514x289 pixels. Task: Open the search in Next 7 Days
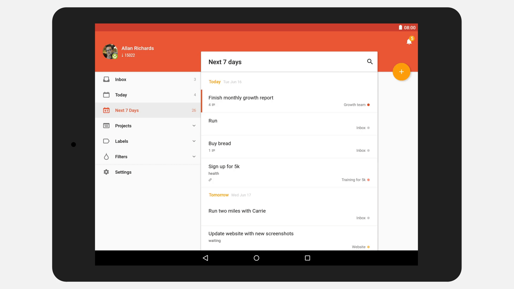370,61
